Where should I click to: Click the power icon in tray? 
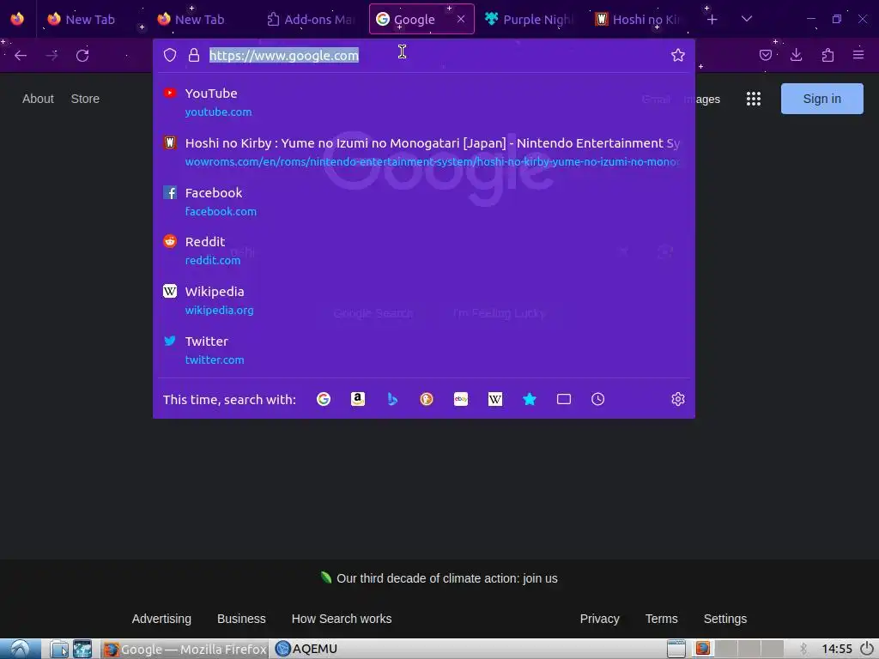pyautogui.click(x=867, y=649)
